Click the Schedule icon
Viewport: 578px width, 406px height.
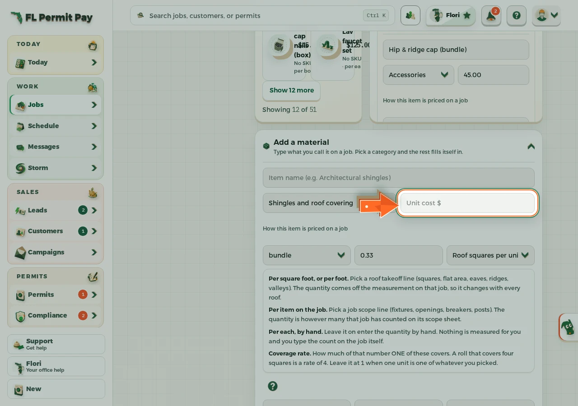point(20,126)
